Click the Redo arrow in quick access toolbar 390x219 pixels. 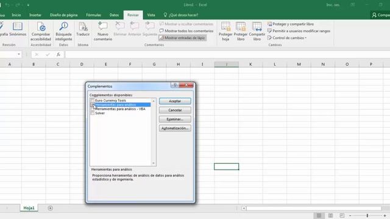click(x=18, y=5)
